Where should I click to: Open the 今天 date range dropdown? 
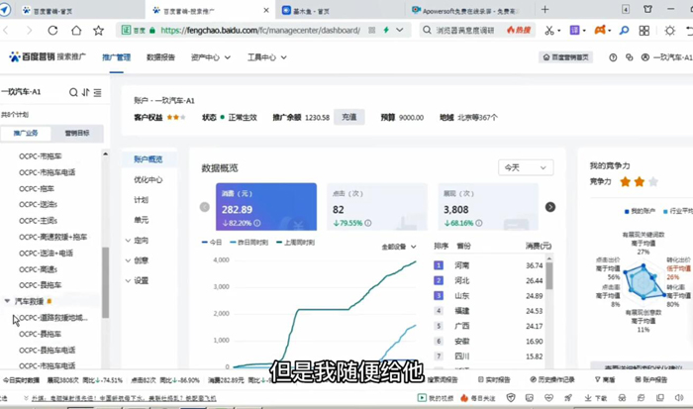(525, 167)
